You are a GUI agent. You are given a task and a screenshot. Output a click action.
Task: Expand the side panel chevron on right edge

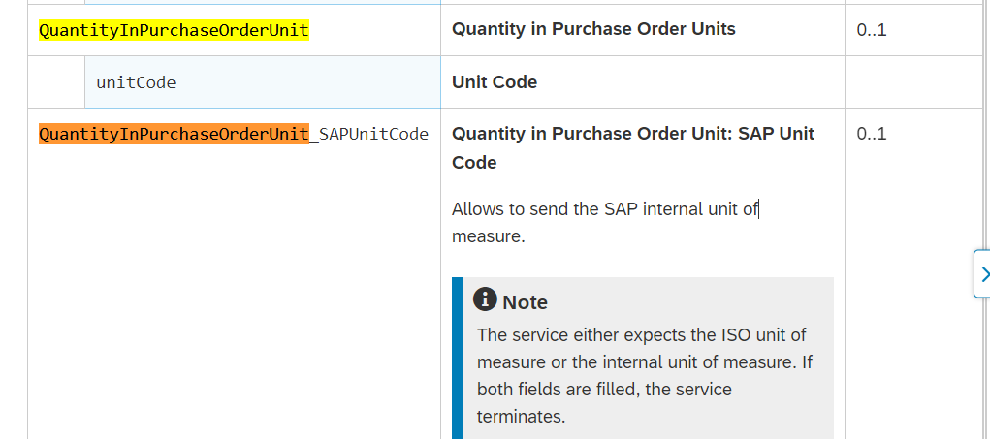click(x=982, y=273)
